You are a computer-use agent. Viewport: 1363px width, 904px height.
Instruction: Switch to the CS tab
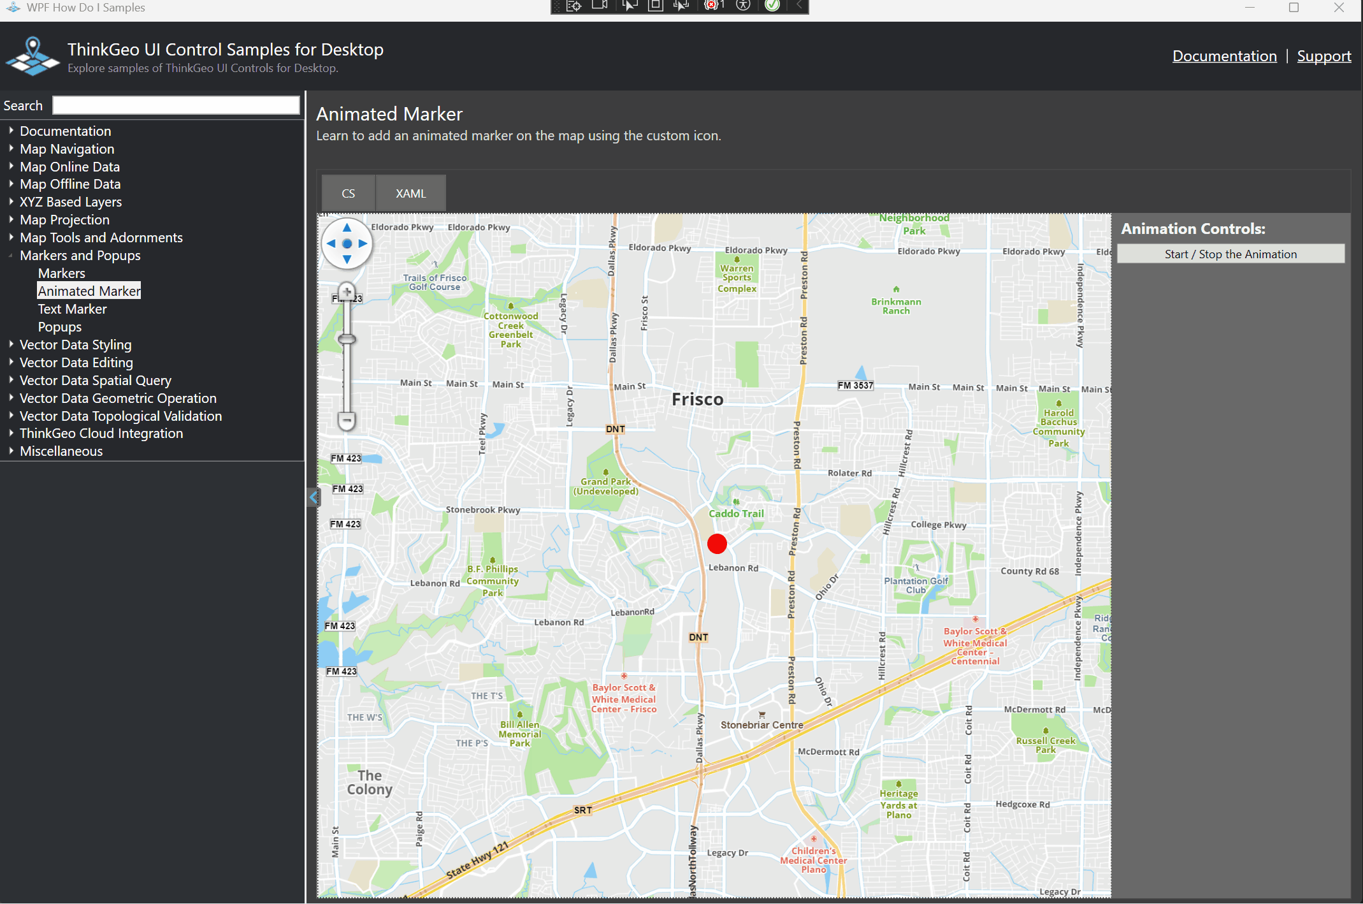pos(348,193)
